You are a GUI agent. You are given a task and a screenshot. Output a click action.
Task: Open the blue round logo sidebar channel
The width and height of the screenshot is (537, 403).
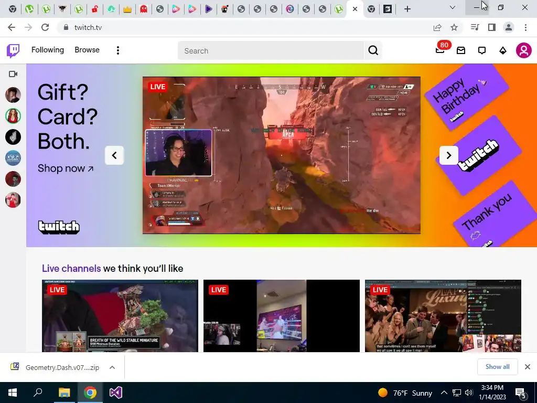coord(13,158)
